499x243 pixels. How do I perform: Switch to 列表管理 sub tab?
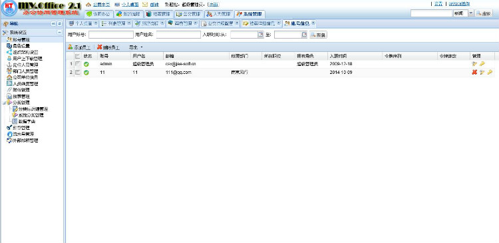117,23
